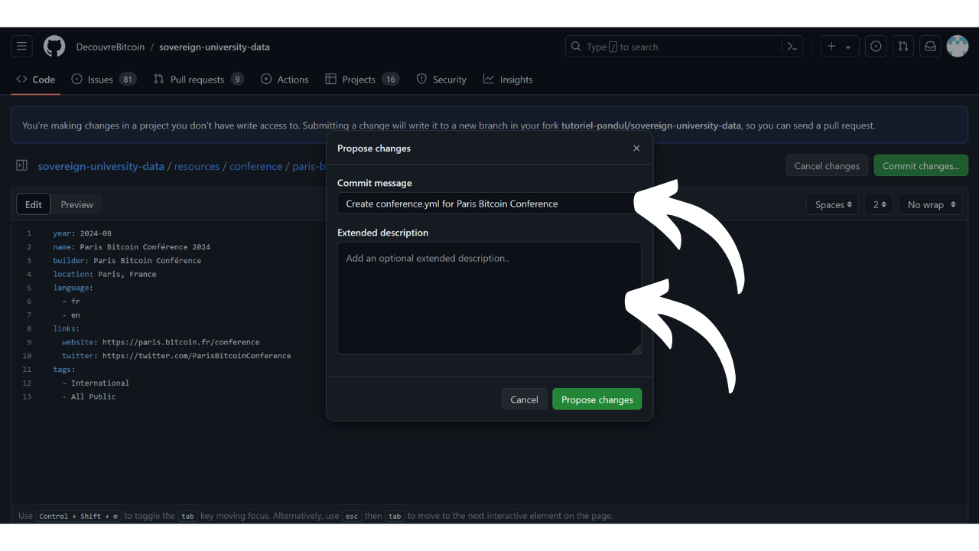Image resolution: width=979 pixels, height=551 pixels.
Task: Open the global navigation hamburger menu
Action: pos(21,47)
